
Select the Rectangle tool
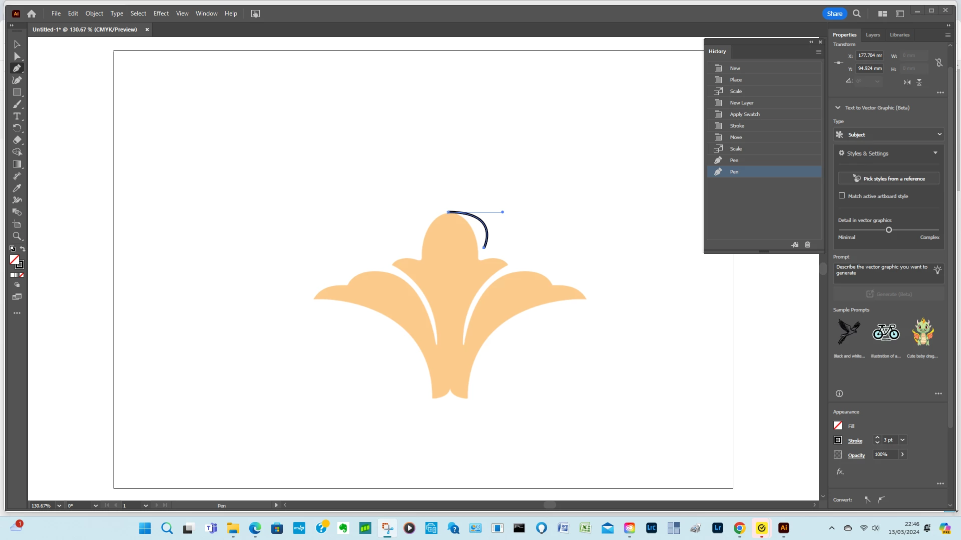click(17, 92)
